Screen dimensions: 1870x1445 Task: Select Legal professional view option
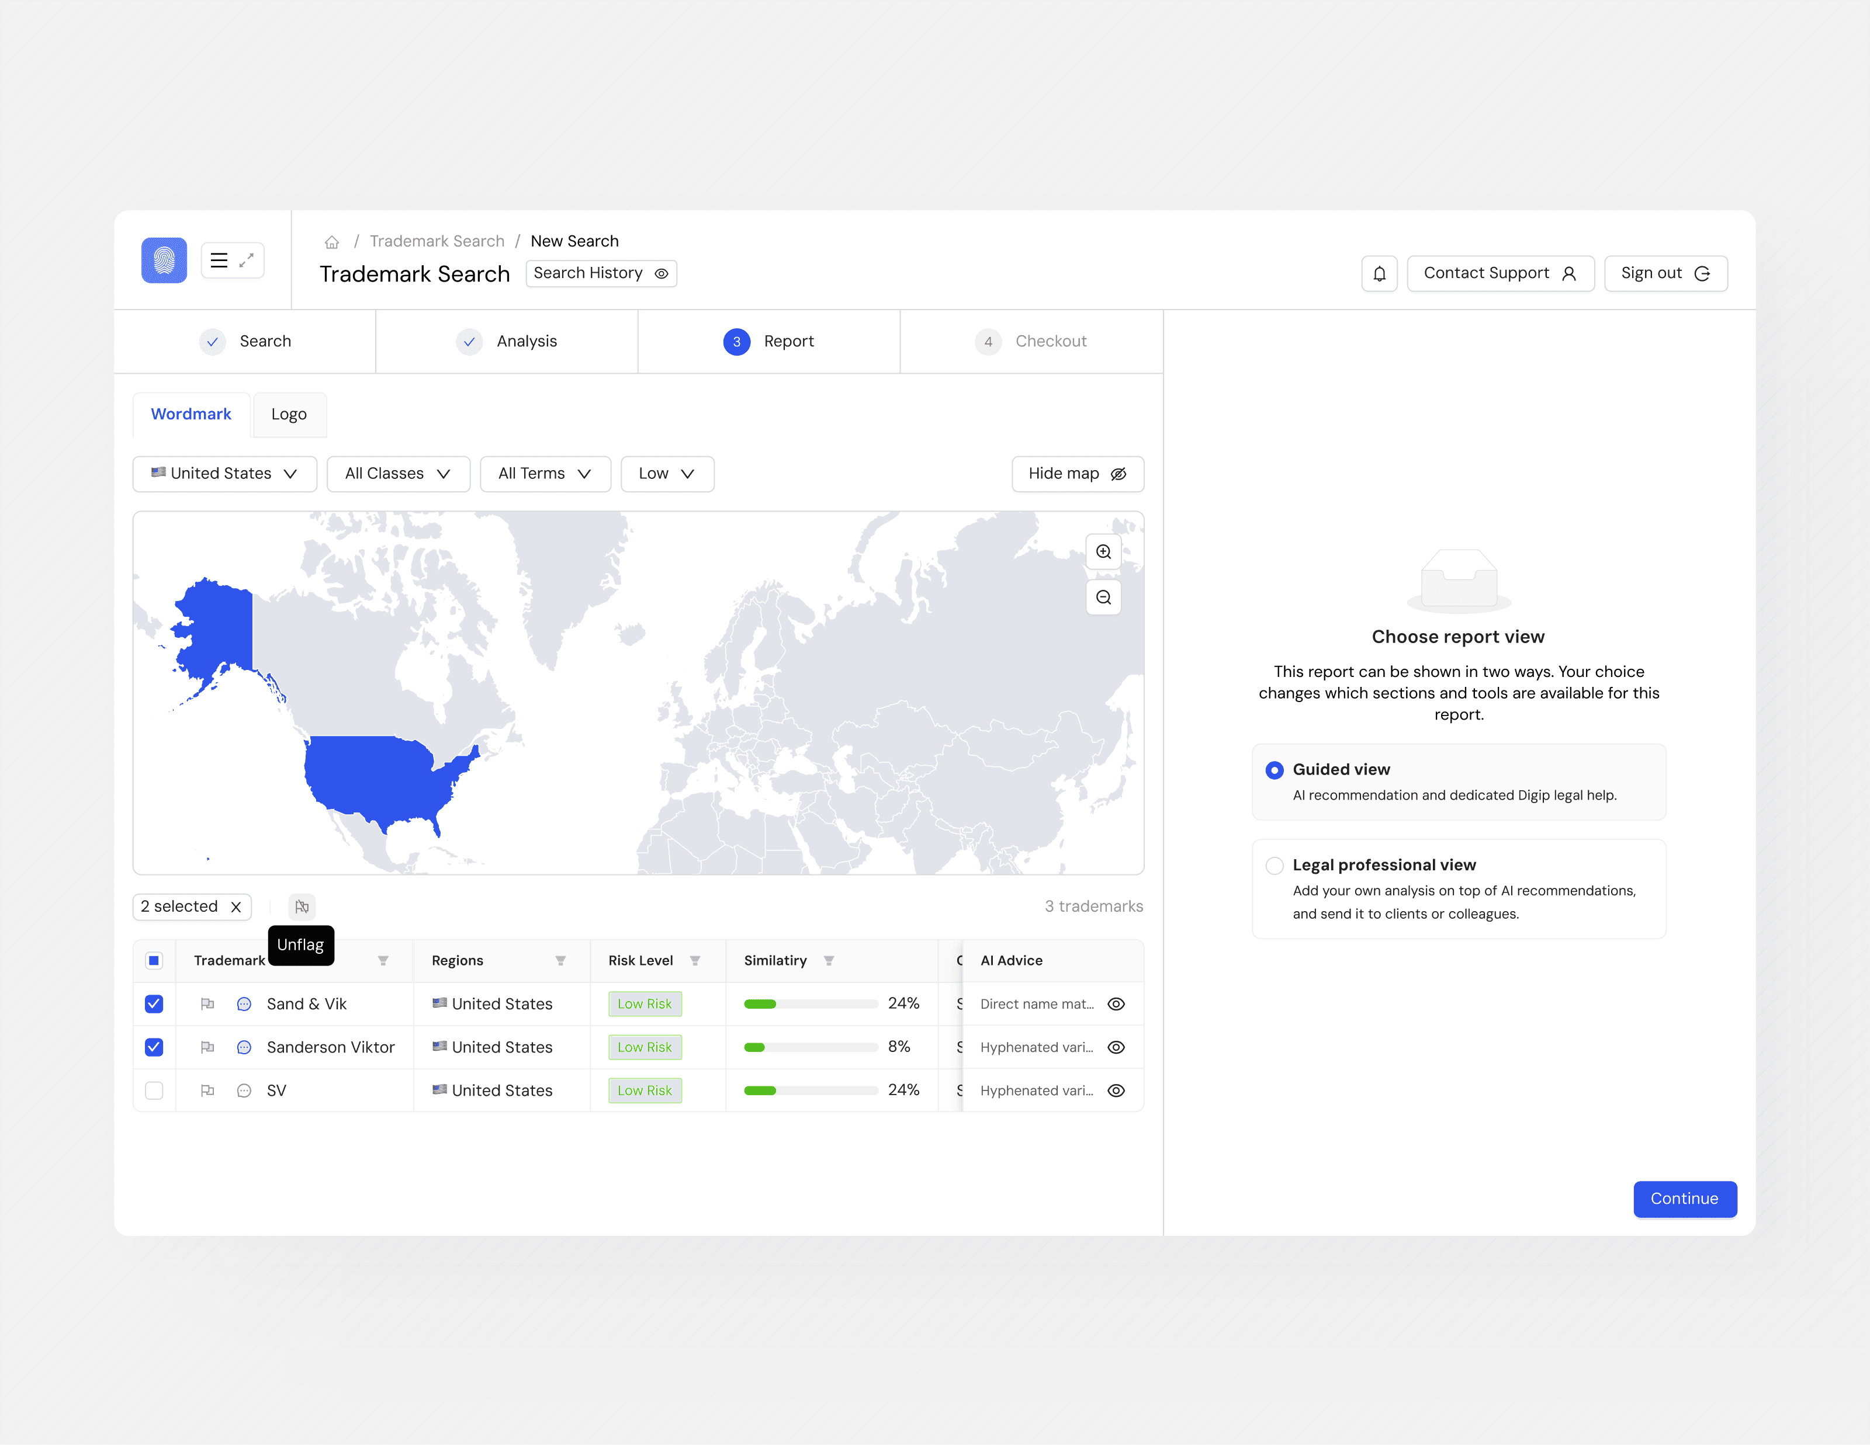point(1274,865)
